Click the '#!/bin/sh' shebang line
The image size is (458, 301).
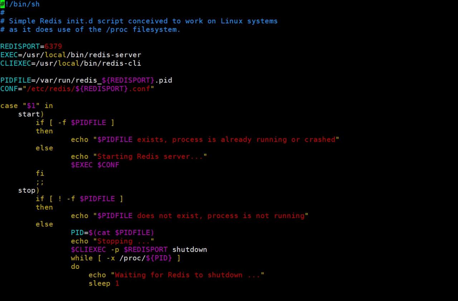pos(20,4)
